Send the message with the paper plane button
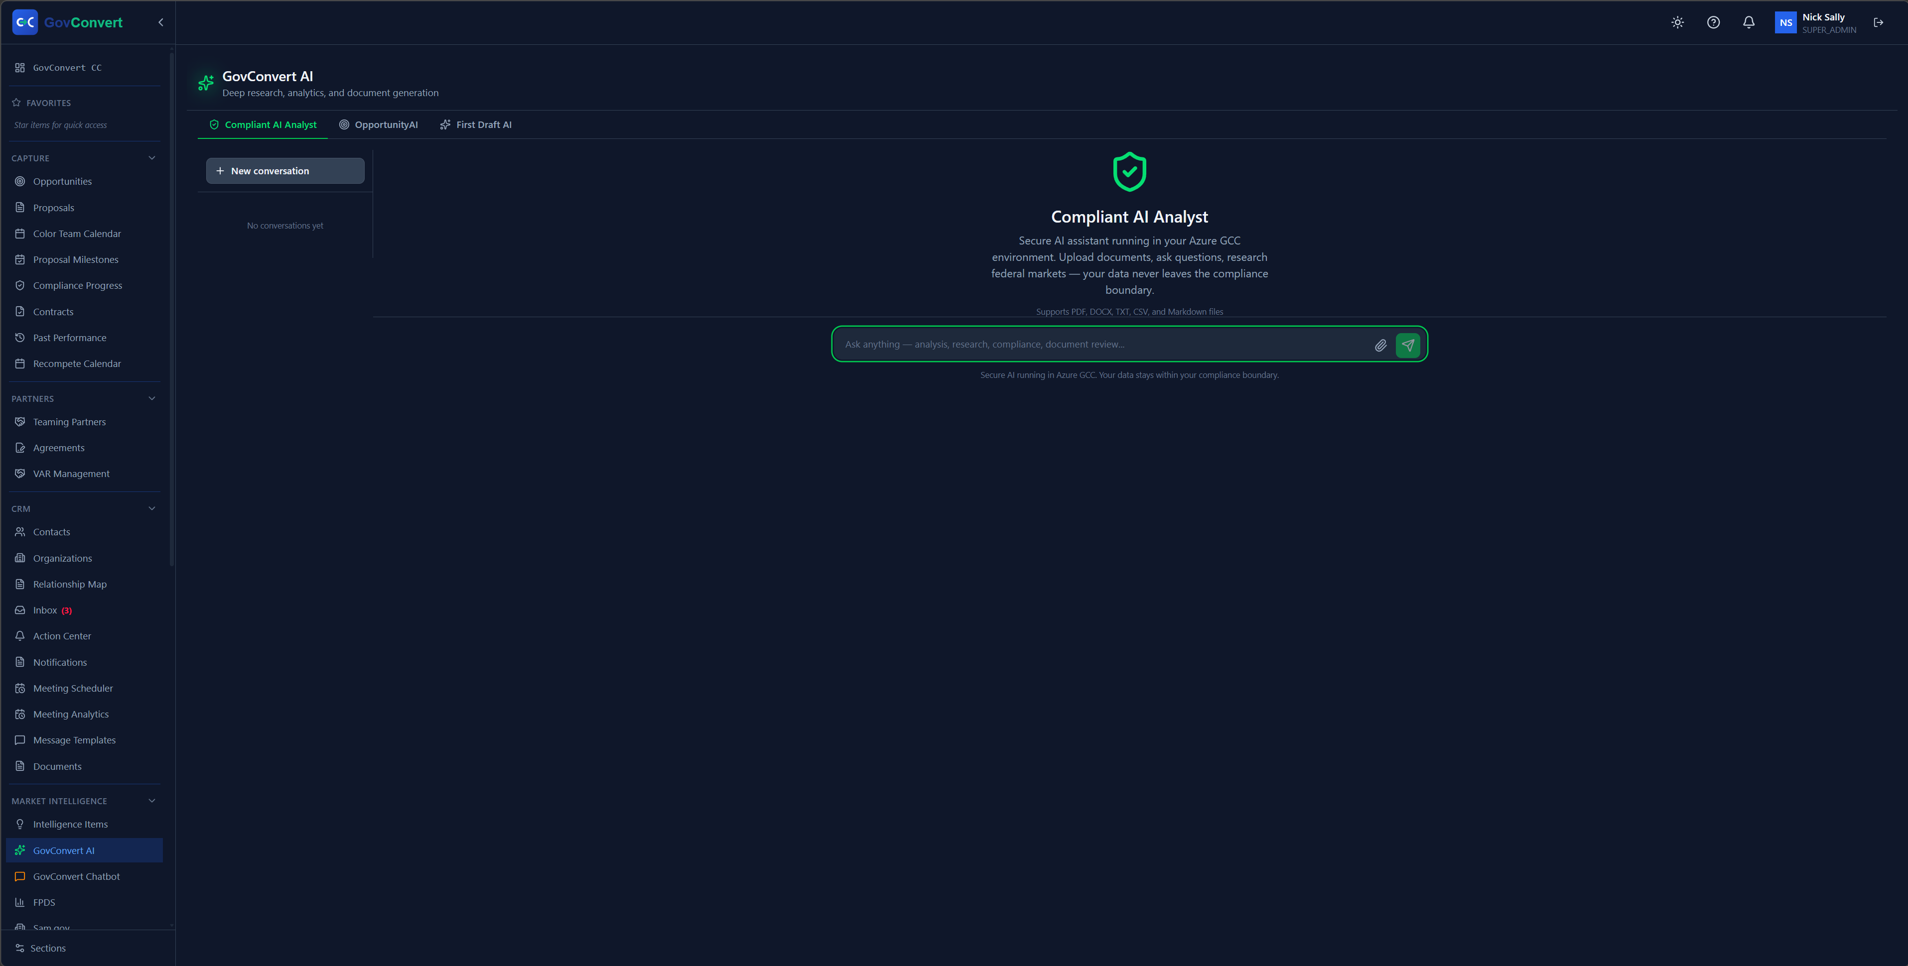The image size is (1908, 966). (x=1408, y=345)
